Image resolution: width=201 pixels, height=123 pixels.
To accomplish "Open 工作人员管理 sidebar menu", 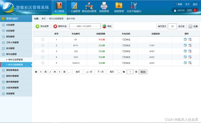I will pyautogui.click(x=16, y=43).
